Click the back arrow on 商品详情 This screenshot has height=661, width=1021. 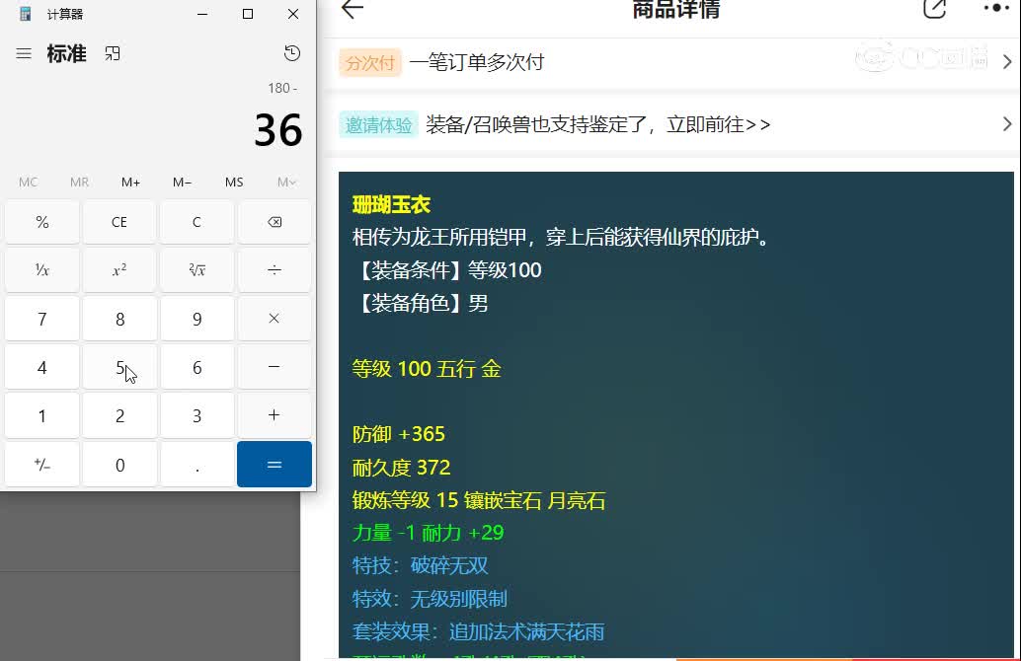pos(351,9)
